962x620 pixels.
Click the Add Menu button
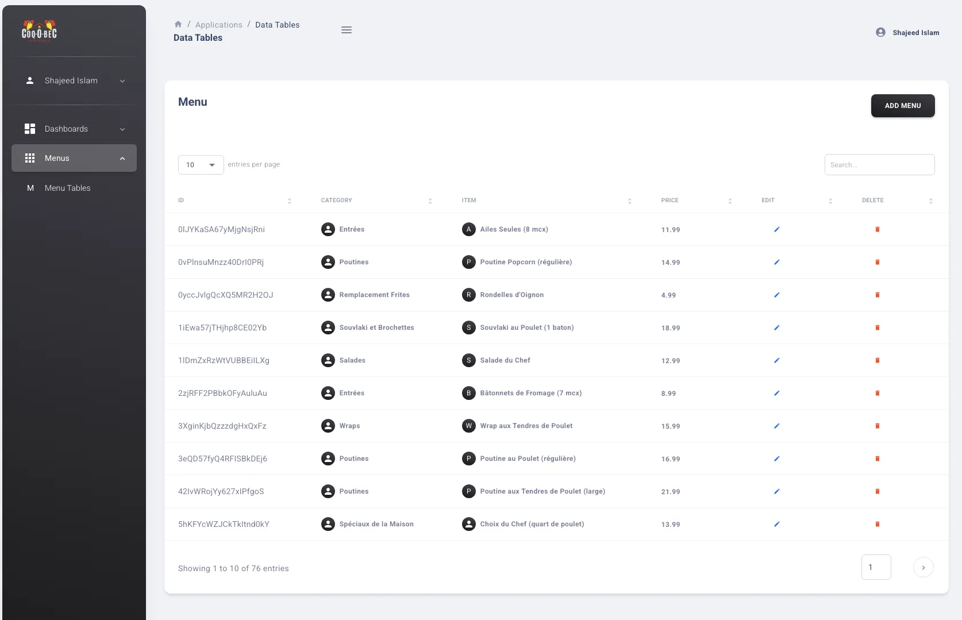pyautogui.click(x=902, y=106)
